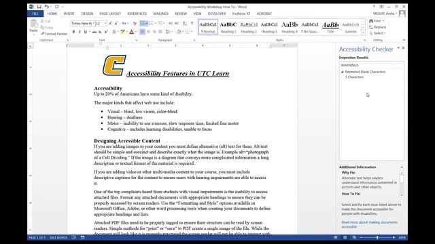
Task: Click the Paste clipboard icon
Action: pyautogui.click(x=34, y=24)
